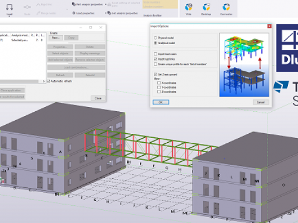Expand dropdown beside Part analysis properties
Image resolution: width=298 pixels, height=223 pixels.
click(105, 4)
